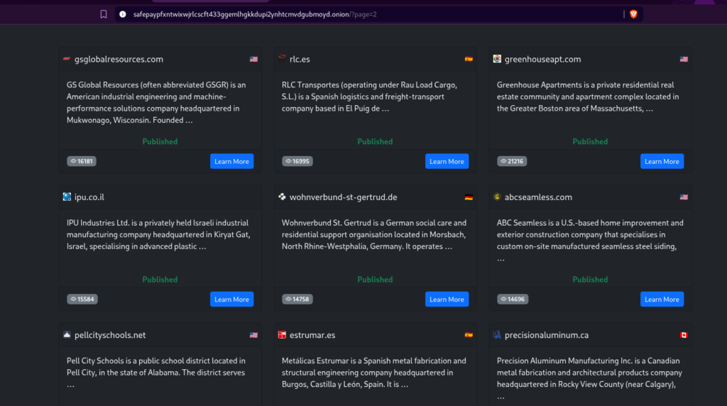Click the estrumar.es red favicon
The width and height of the screenshot is (727, 406).
point(282,335)
